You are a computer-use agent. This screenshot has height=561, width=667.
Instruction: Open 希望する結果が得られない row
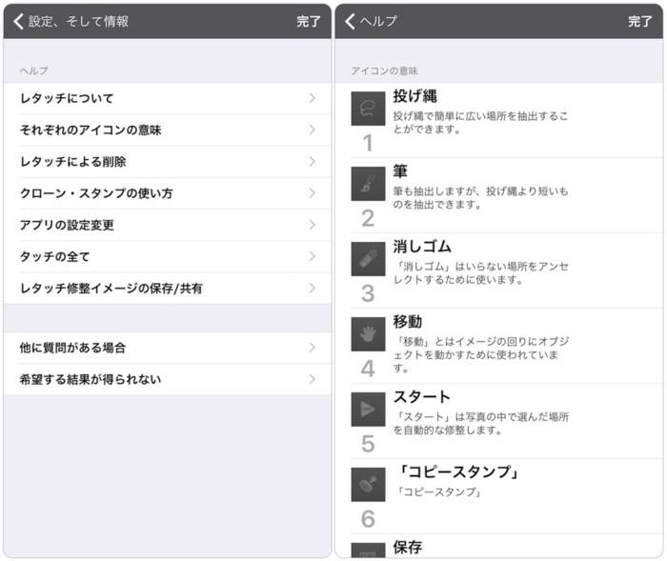coord(167,379)
